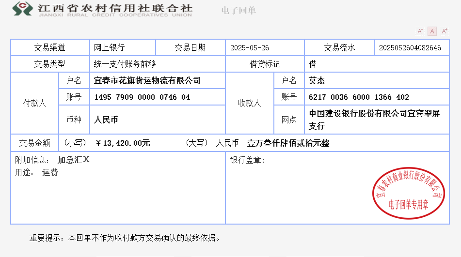Screen dimensions: 461x257
Task: Select transaction date 2025-05-26
Action: point(250,48)
